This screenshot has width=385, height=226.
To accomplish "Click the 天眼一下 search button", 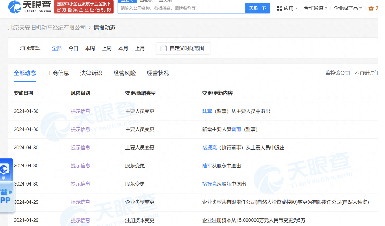I will (257, 8).
